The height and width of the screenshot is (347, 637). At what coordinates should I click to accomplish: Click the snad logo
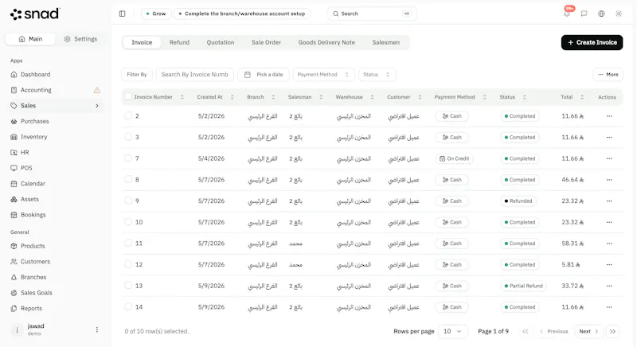click(35, 14)
